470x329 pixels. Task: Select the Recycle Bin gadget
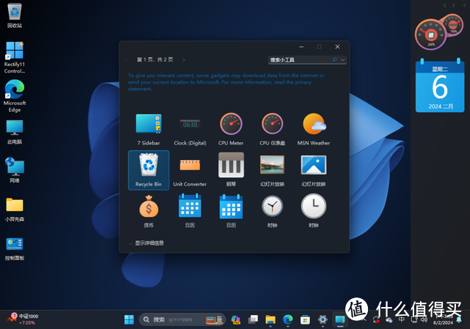(x=148, y=170)
